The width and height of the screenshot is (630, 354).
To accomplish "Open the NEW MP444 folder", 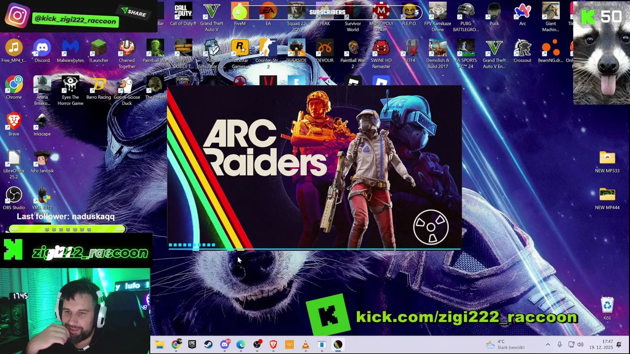I will click(607, 198).
